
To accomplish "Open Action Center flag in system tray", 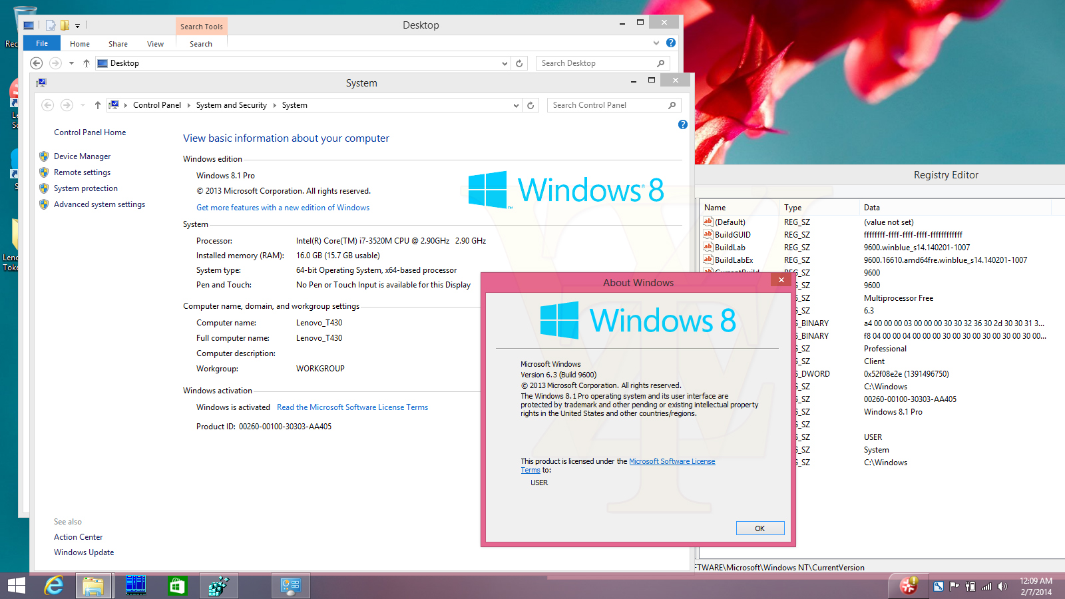I will pos(954,586).
